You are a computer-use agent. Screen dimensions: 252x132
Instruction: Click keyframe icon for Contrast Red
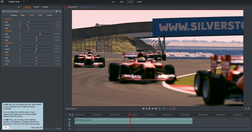pos(20,34)
